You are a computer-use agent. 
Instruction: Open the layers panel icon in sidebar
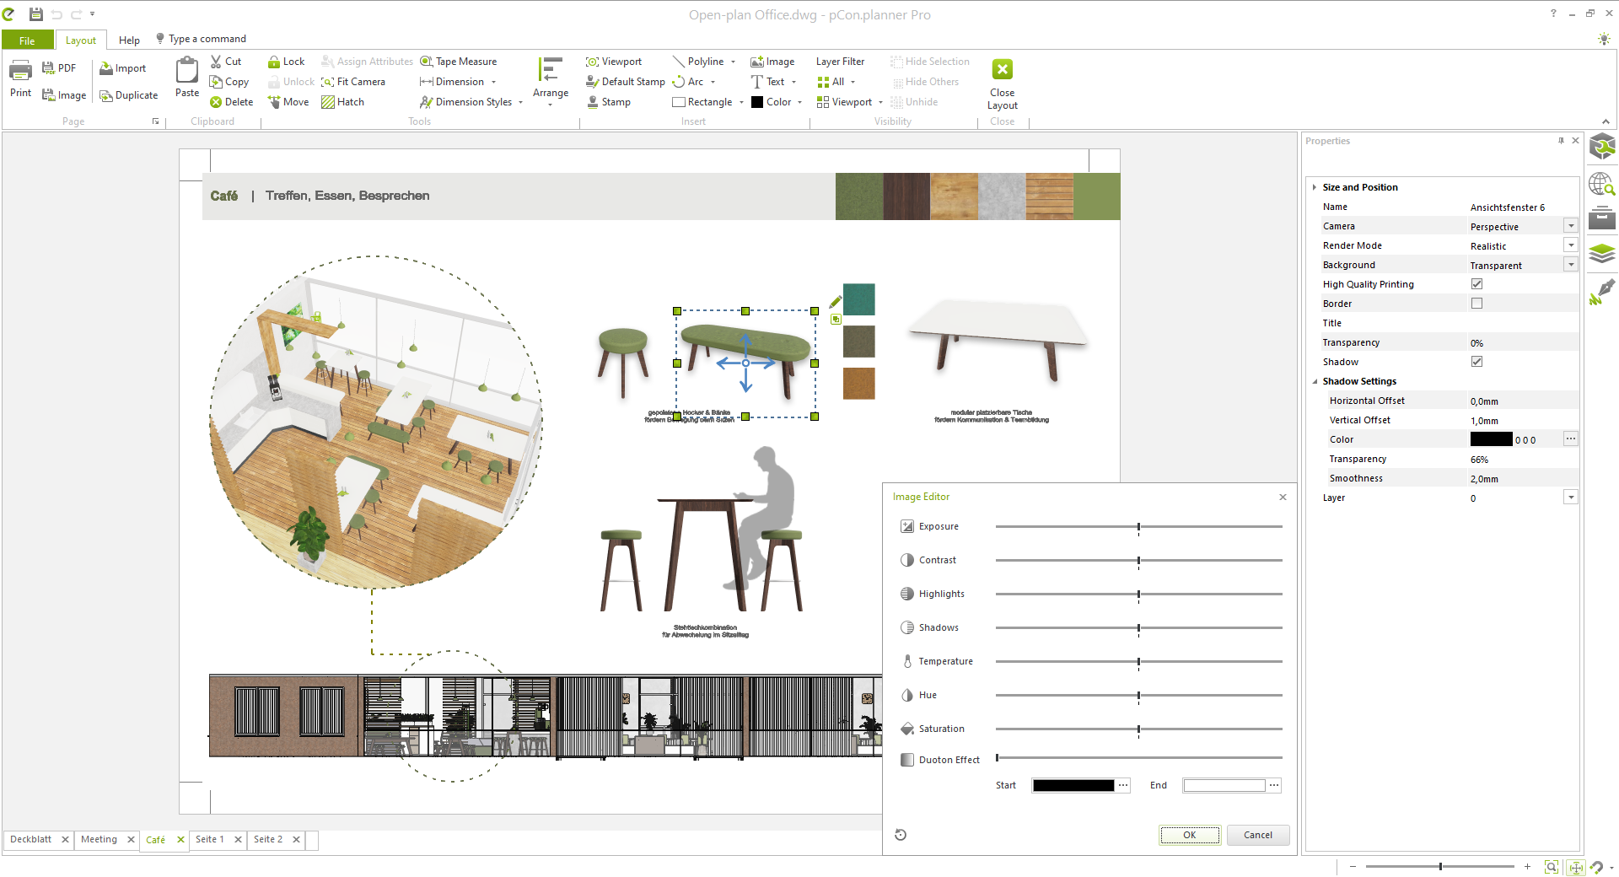click(1602, 253)
